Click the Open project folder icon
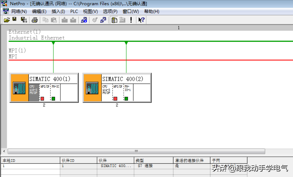This screenshot has height=177, width=293. coord(7,20)
